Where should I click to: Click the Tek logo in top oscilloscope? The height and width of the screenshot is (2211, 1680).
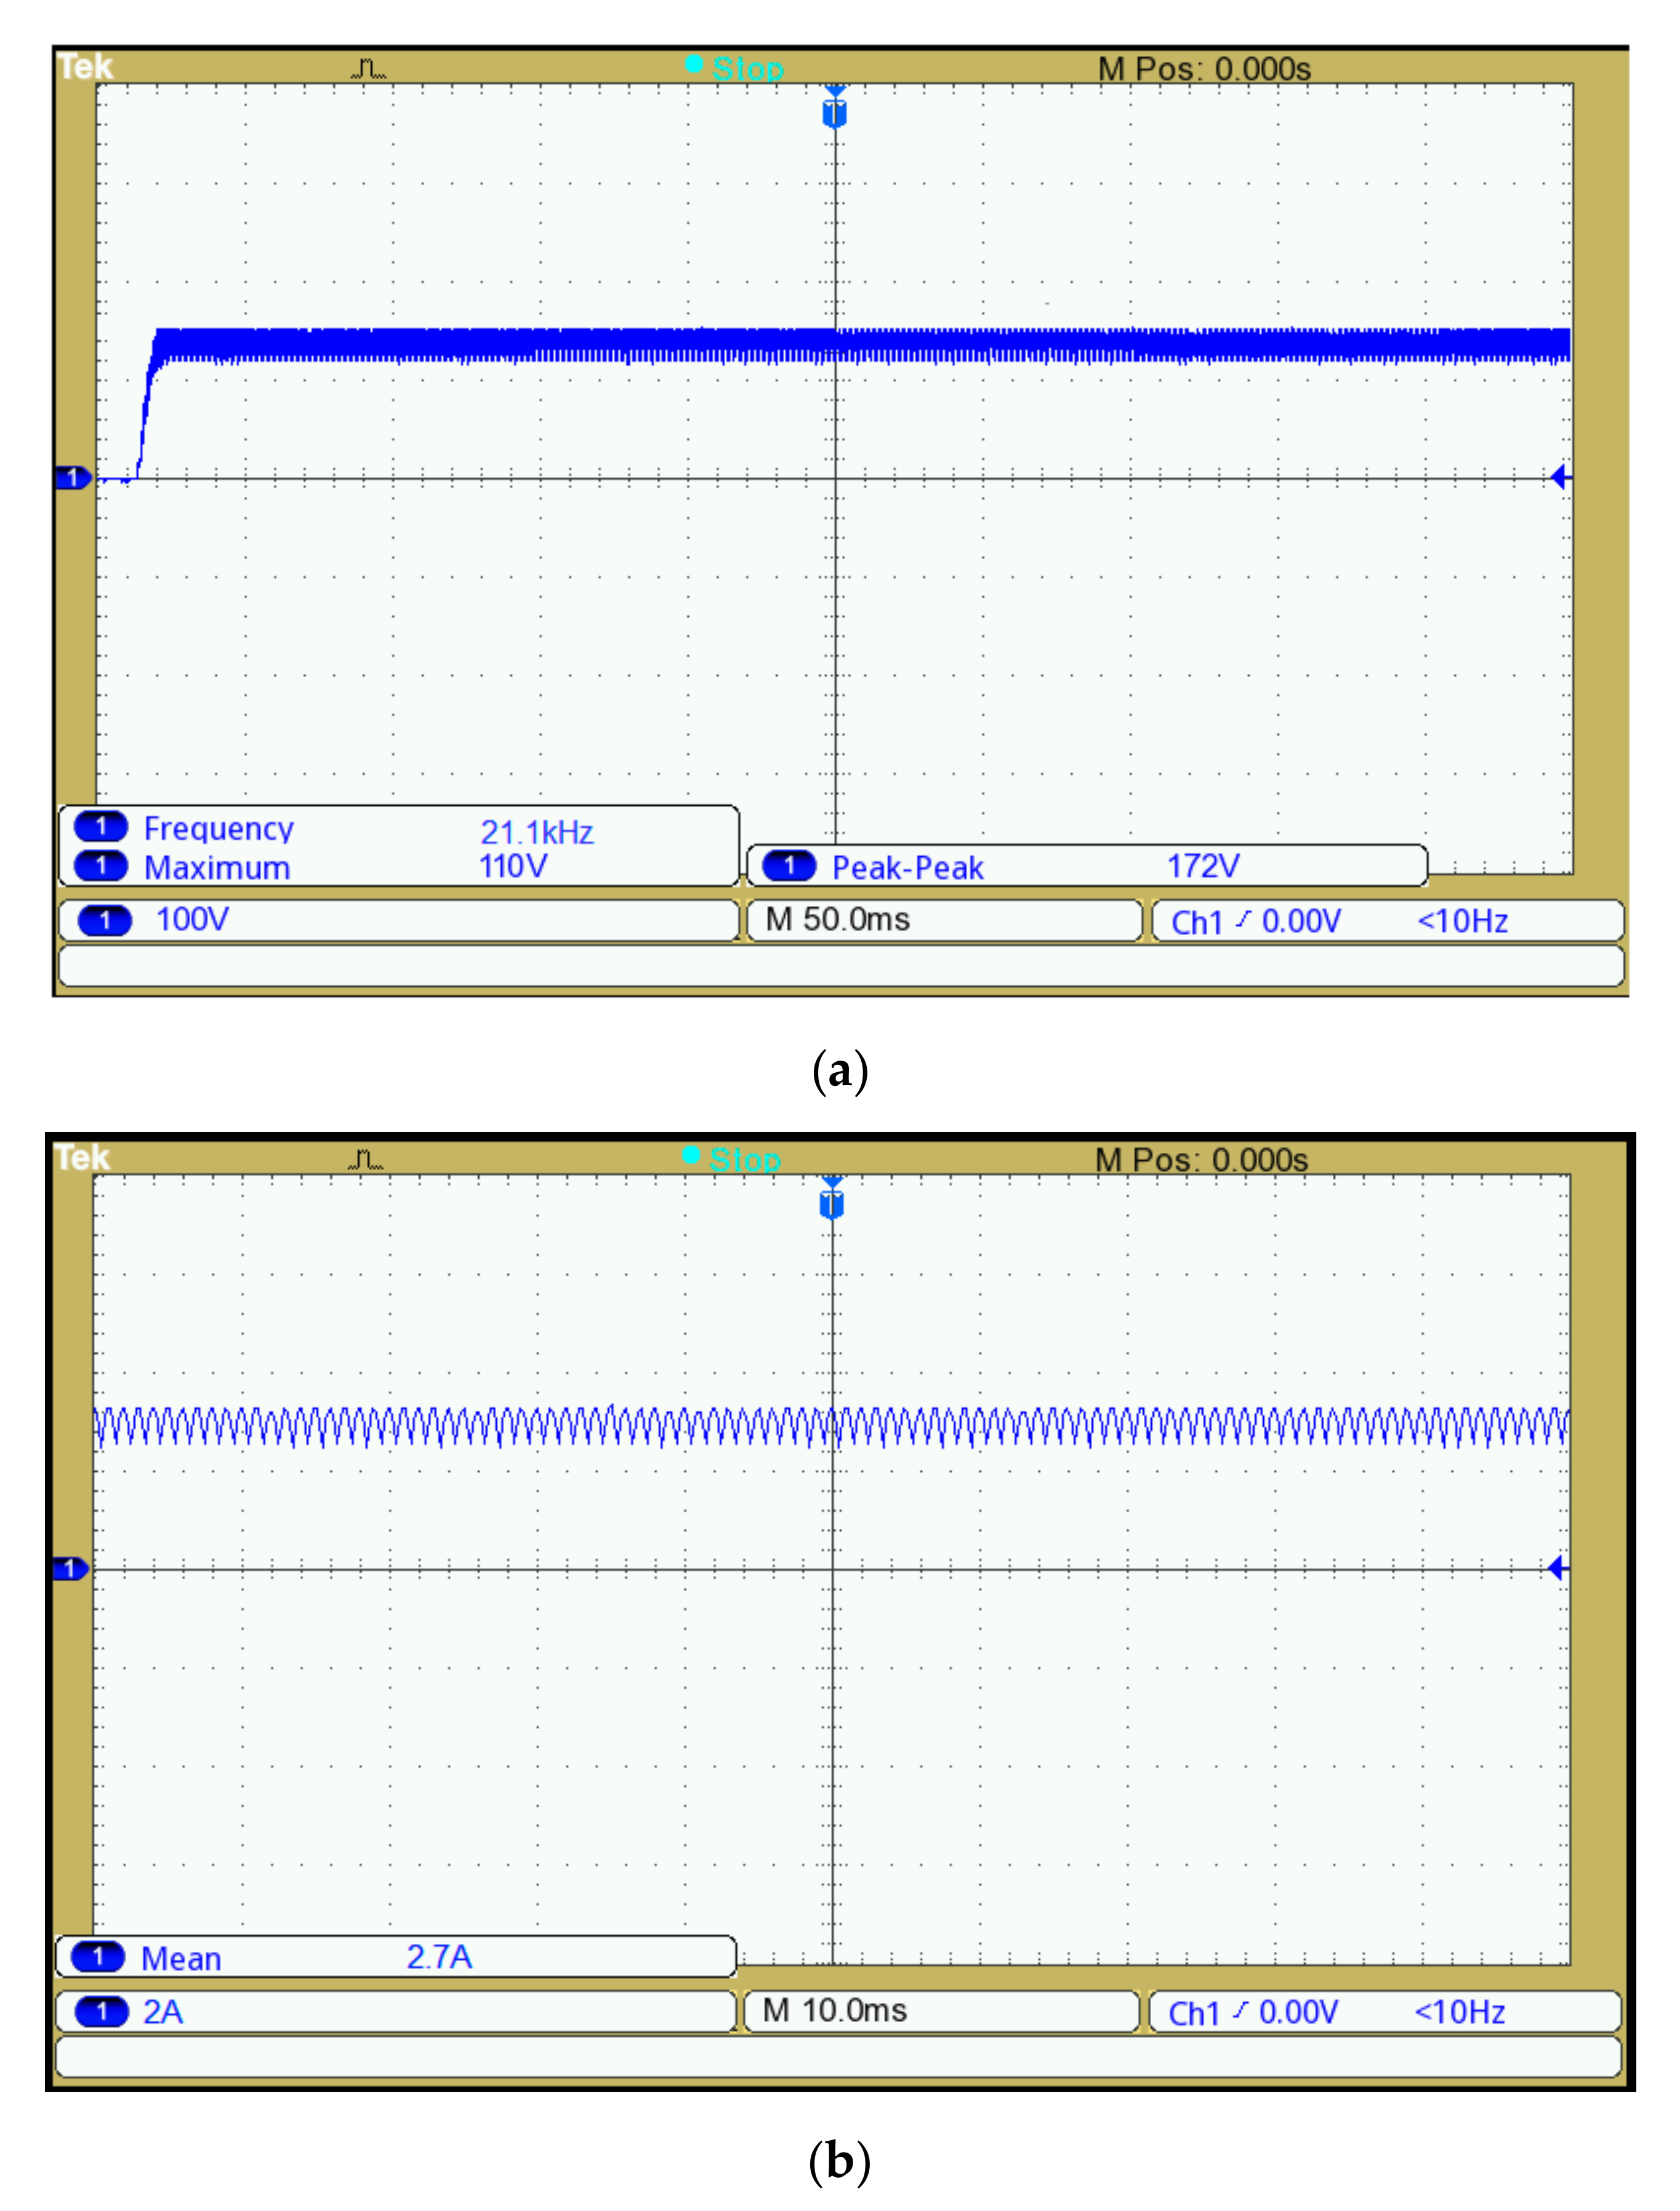(x=85, y=67)
